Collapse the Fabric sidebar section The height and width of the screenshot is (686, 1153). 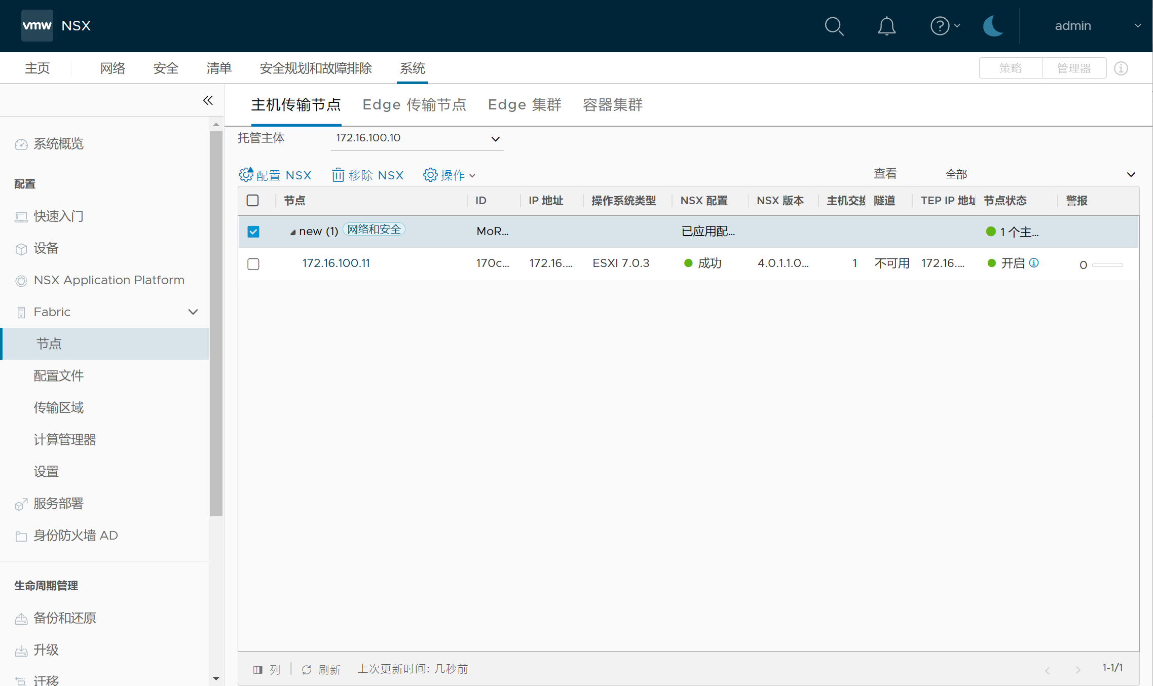193,312
